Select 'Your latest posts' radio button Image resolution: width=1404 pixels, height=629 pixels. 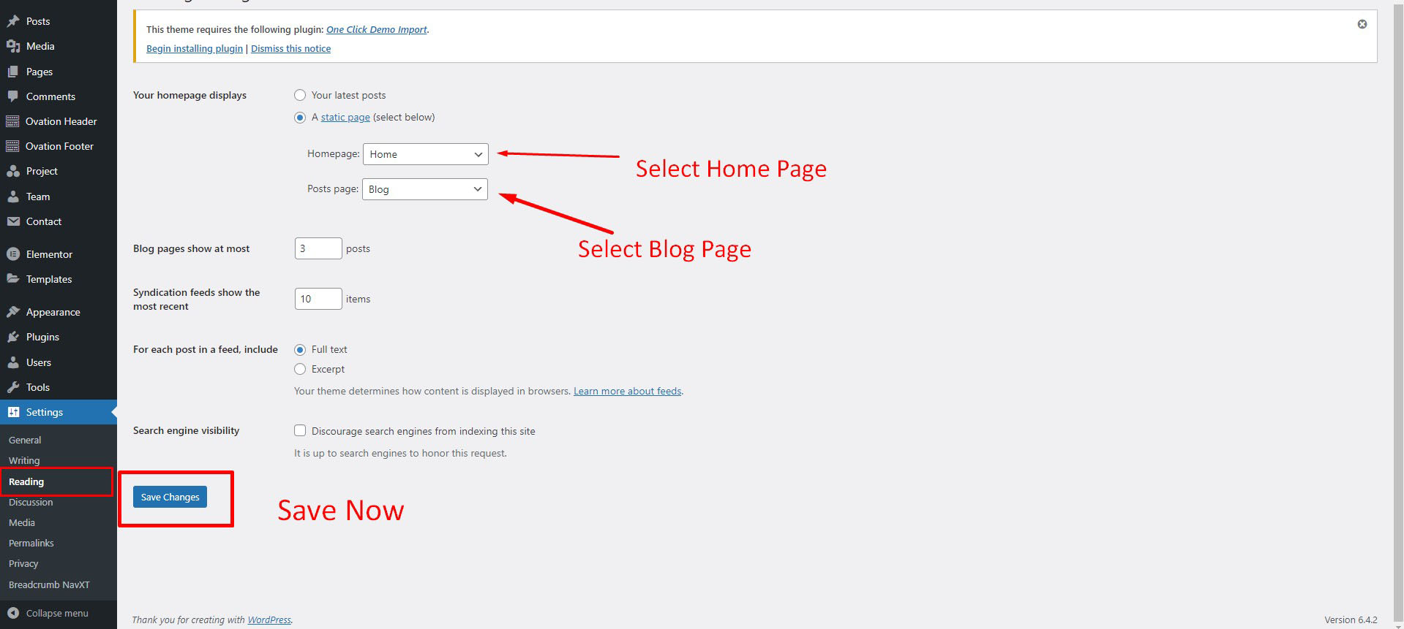point(300,95)
